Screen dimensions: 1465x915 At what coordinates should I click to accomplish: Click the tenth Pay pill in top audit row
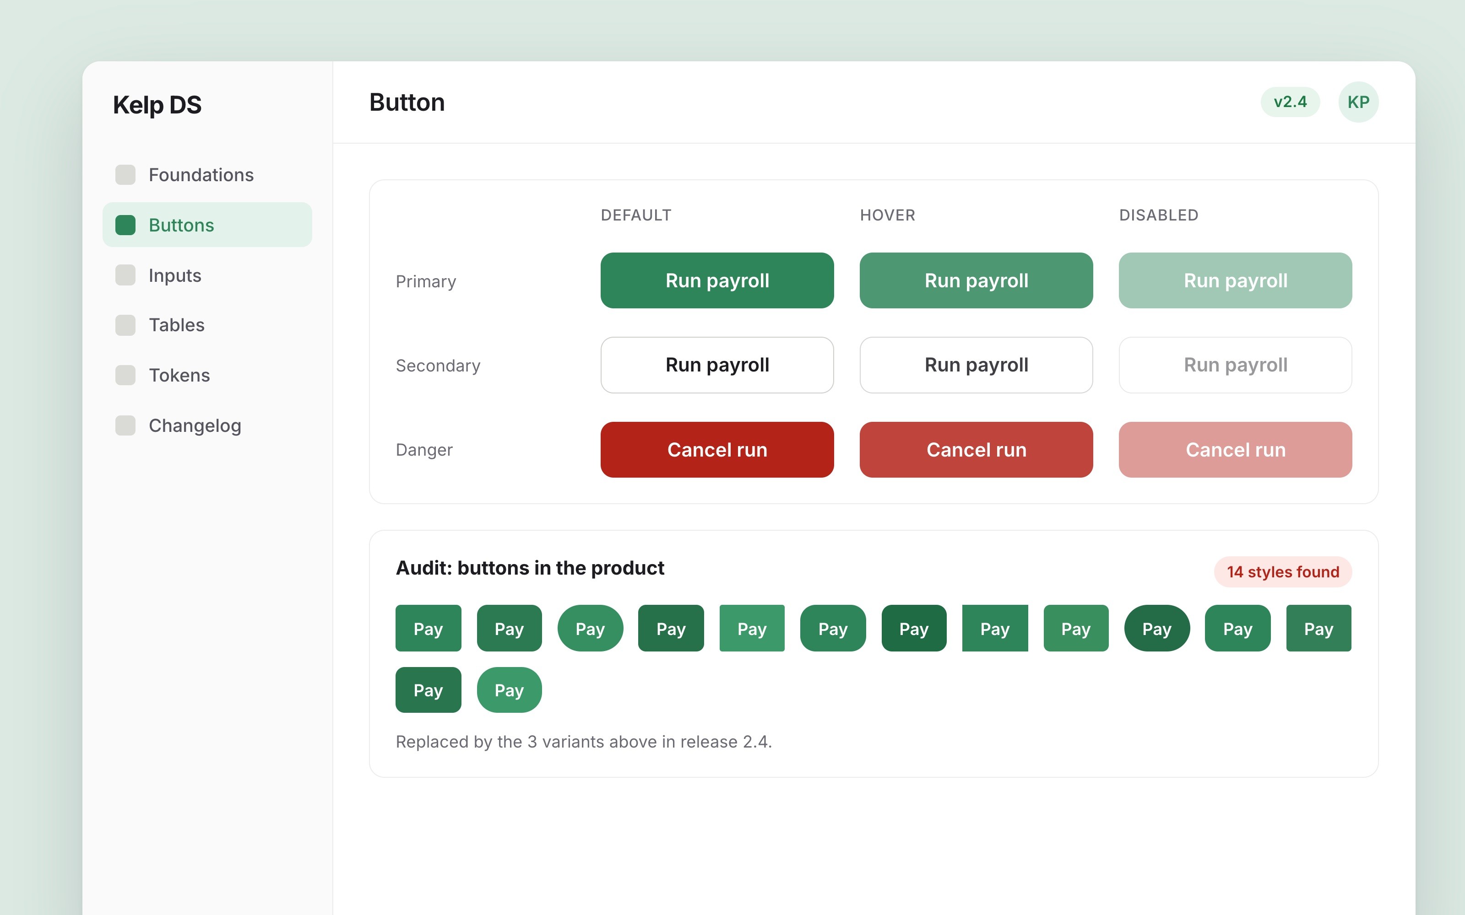click(x=1157, y=628)
